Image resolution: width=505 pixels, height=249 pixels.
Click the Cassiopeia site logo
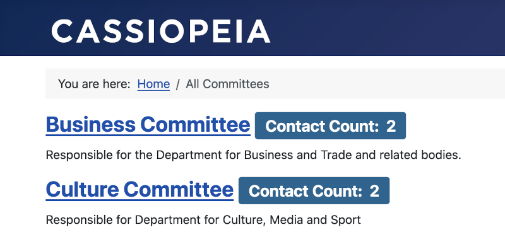point(161,32)
